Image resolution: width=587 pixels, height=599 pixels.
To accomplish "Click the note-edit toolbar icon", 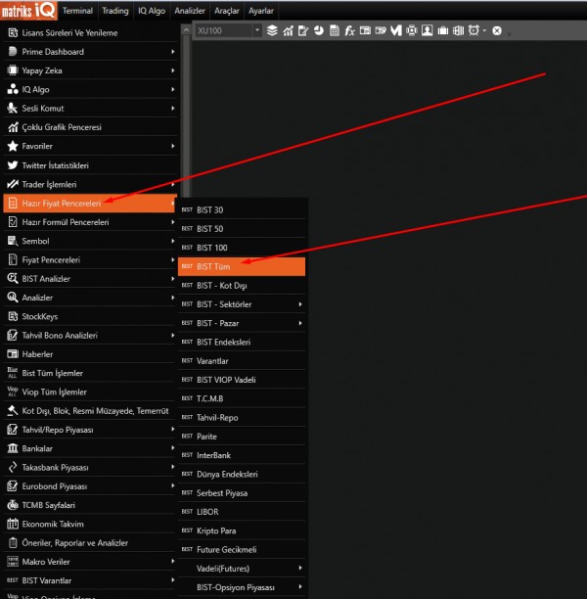I will (x=303, y=30).
